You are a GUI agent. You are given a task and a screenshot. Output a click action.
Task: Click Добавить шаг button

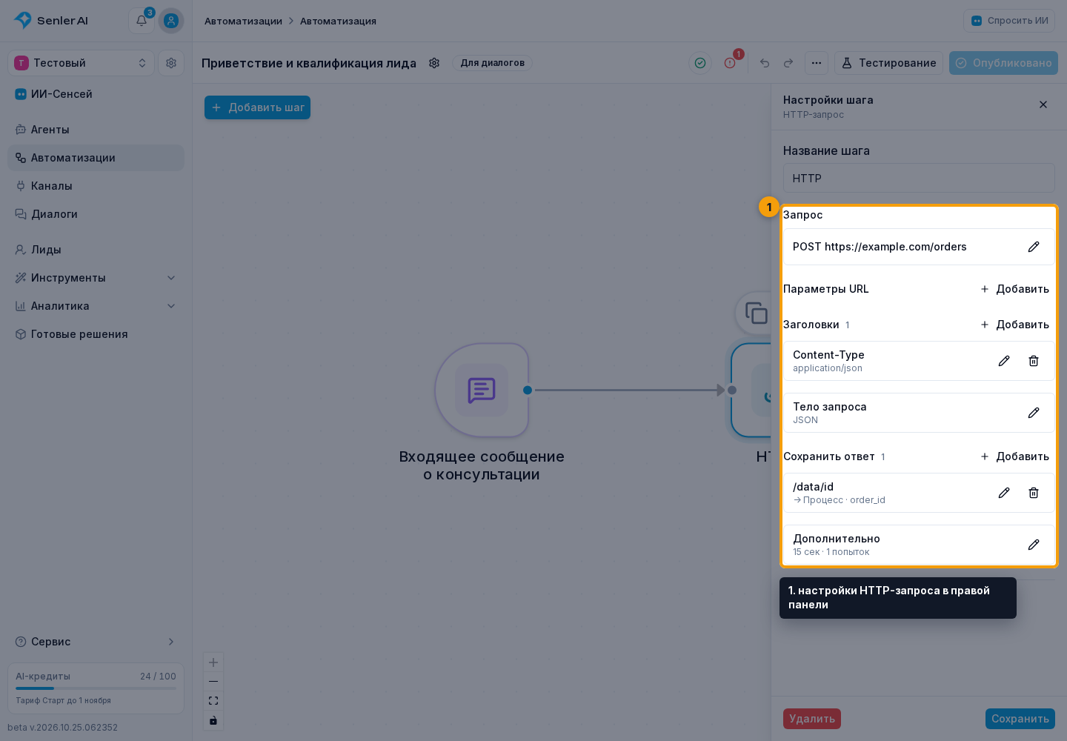point(257,107)
